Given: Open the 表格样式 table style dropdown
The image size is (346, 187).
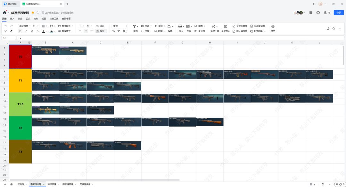Looking at the screenshot, I should 65,26.
